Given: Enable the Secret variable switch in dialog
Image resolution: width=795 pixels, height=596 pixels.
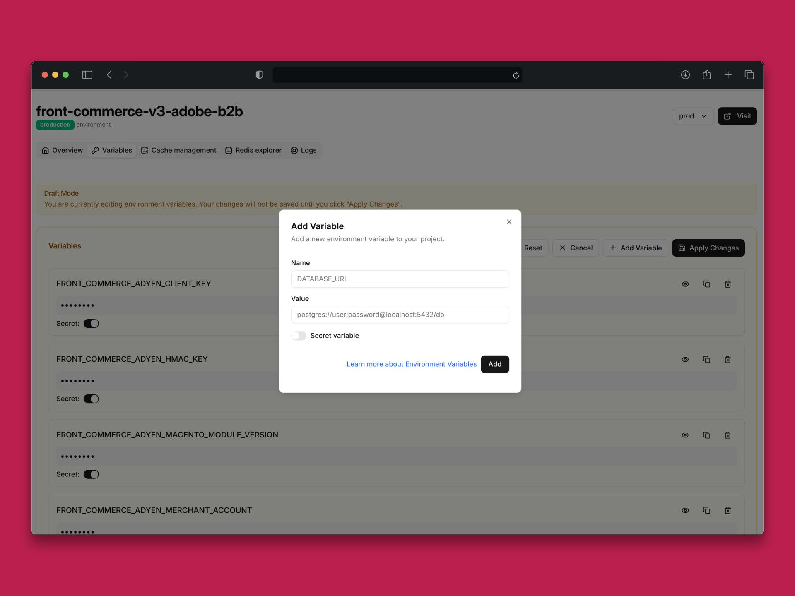Looking at the screenshot, I should tap(299, 336).
